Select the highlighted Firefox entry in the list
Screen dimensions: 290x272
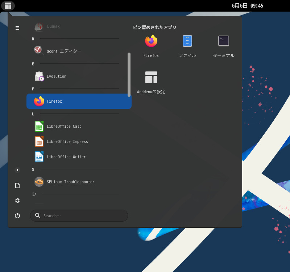click(x=54, y=101)
